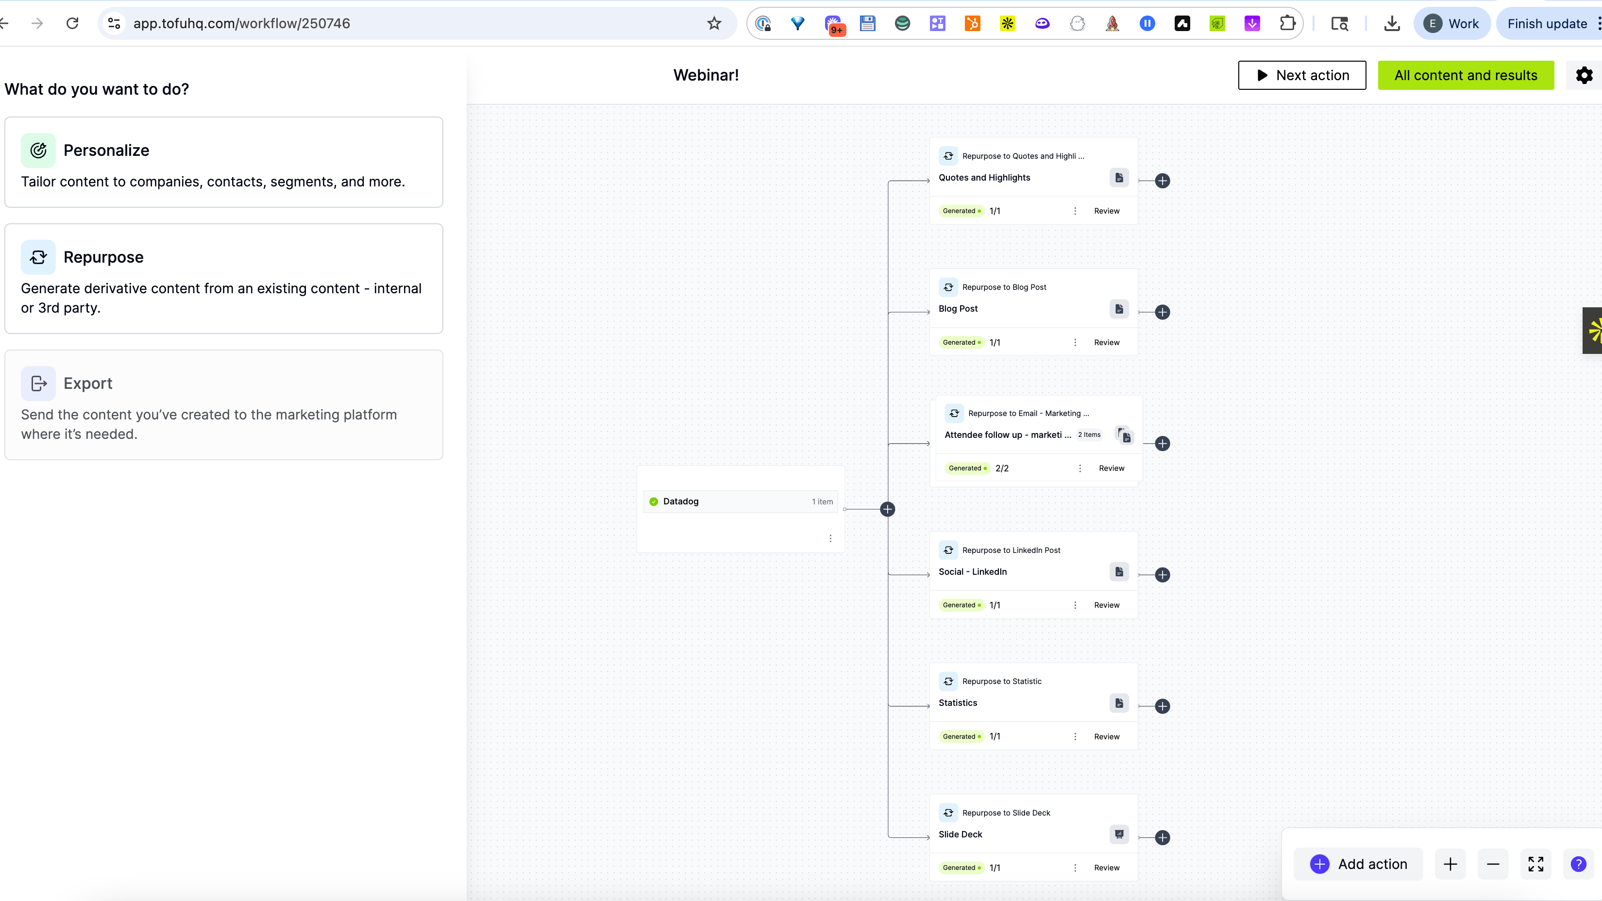Viewport: 1602px width, 901px height.
Task: Click the Next action button
Action: click(1301, 75)
